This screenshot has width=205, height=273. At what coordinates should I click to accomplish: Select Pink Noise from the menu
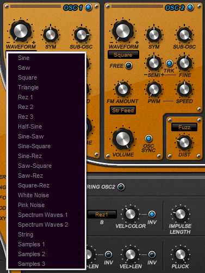pyautogui.click(x=47, y=205)
